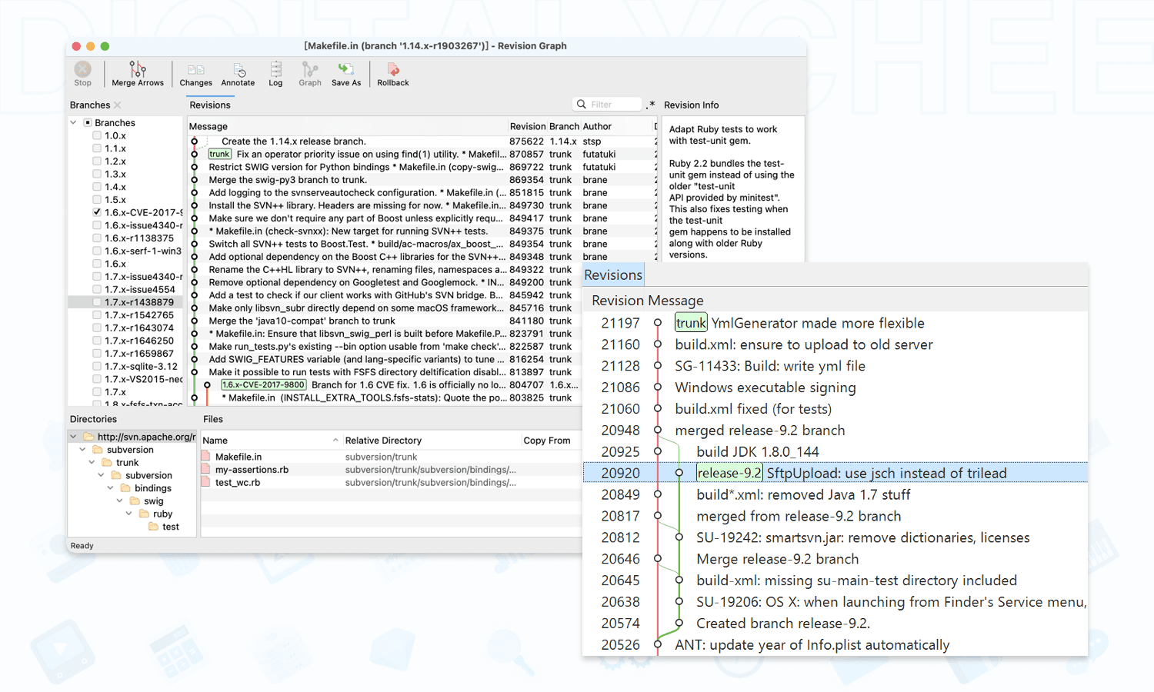Check the 1.7.x-issue4554 branch checkbox
The width and height of the screenshot is (1154, 692).
[97, 290]
